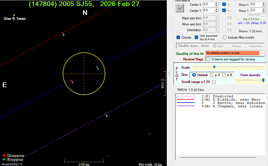This screenshot has width=268, height=166.
Task: Open the Quality of the fit dropdown
Action: [x=262, y=53]
